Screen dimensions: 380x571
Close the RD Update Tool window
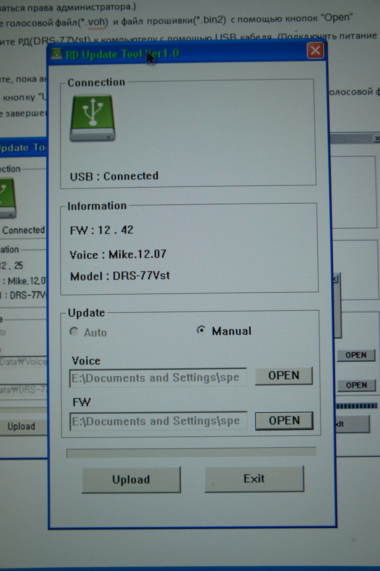(x=315, y=50)
